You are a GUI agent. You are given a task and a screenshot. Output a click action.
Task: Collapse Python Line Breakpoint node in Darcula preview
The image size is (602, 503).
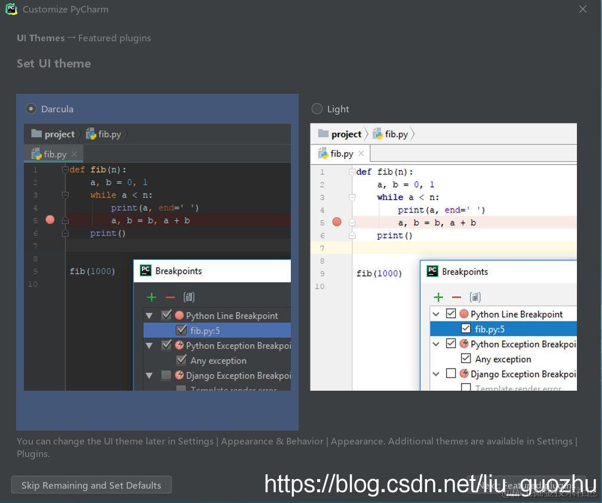(x=149, y=316)
